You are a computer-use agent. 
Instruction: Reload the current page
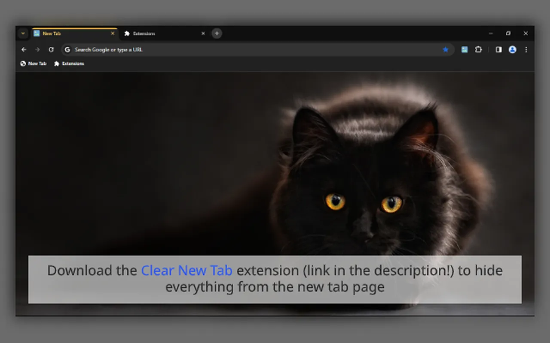[x=51, y=50]
